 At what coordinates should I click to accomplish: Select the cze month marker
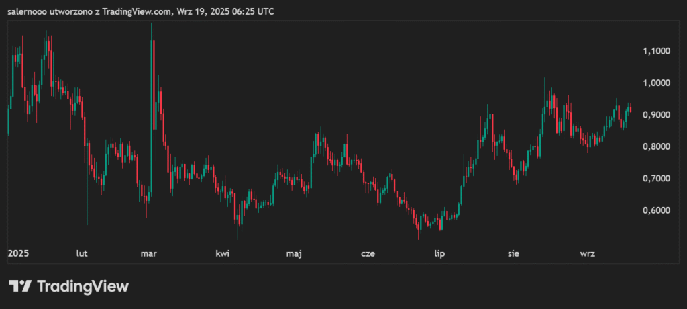point(368,253)
